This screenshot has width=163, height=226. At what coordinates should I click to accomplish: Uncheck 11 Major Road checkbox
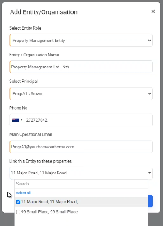coord(18,202)
